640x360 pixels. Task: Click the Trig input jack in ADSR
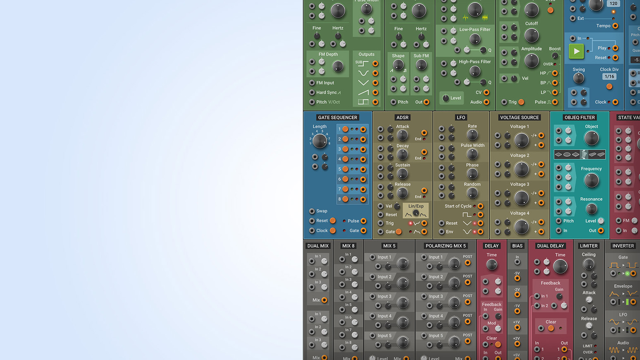coord(381,223)
